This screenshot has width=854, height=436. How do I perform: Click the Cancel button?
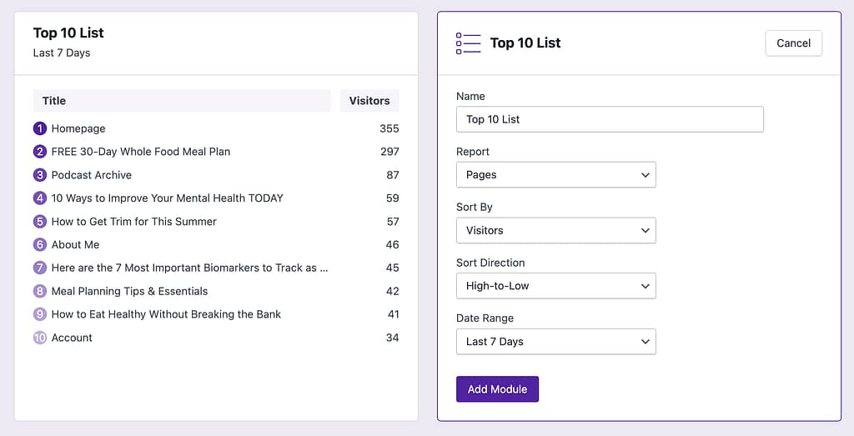point(794,43)
